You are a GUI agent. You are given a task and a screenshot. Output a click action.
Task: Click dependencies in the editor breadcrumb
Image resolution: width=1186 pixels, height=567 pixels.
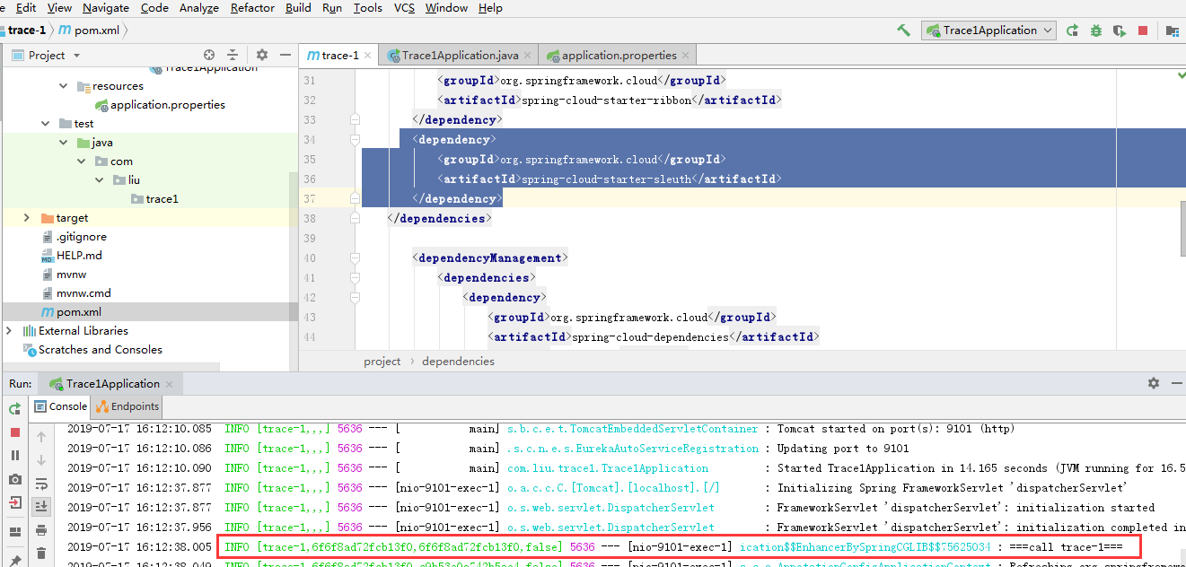point(458,362)
